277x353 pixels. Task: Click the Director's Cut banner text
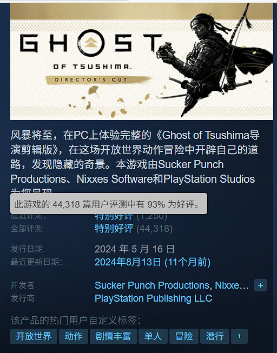(x=91, y=79)
